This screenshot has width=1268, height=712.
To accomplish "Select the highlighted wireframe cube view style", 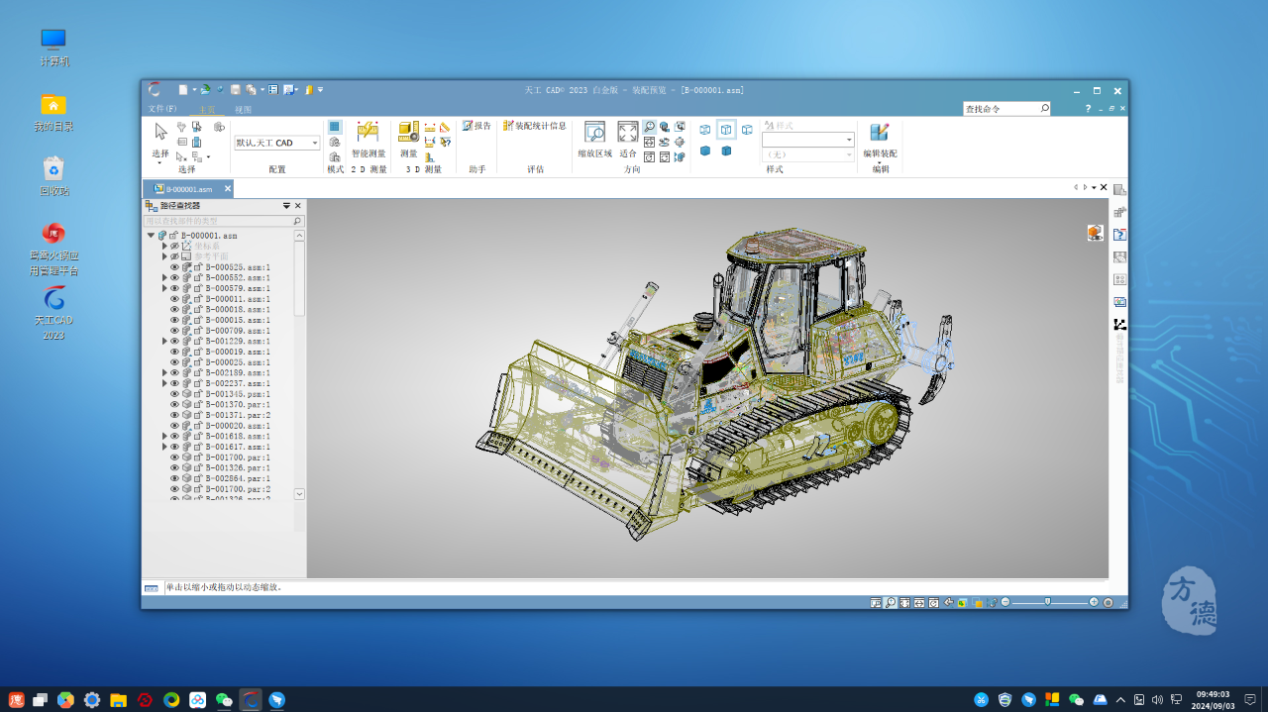I will tap(726, 130).
